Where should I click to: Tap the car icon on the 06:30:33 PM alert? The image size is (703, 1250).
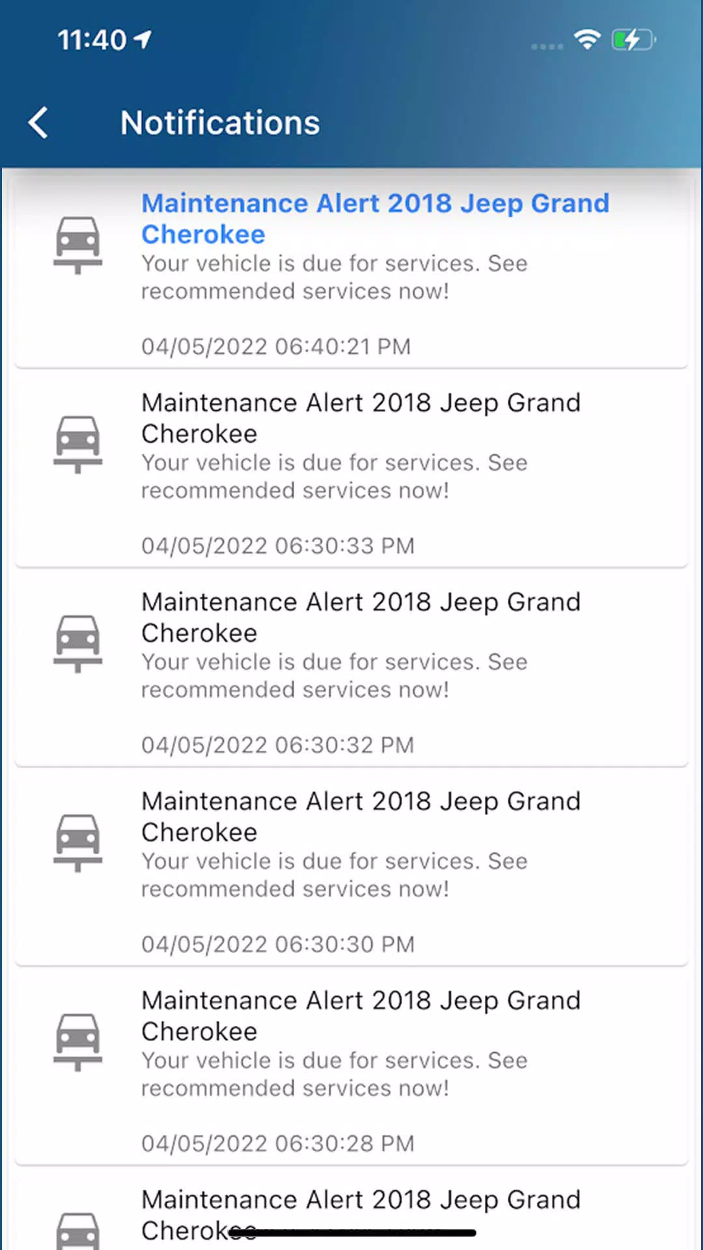pos(77,444)
